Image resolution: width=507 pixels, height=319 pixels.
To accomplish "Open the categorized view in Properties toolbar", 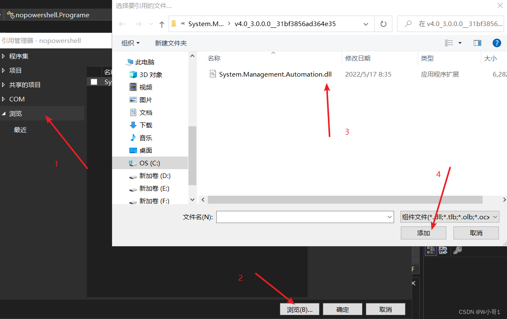I will coord(430,250).
